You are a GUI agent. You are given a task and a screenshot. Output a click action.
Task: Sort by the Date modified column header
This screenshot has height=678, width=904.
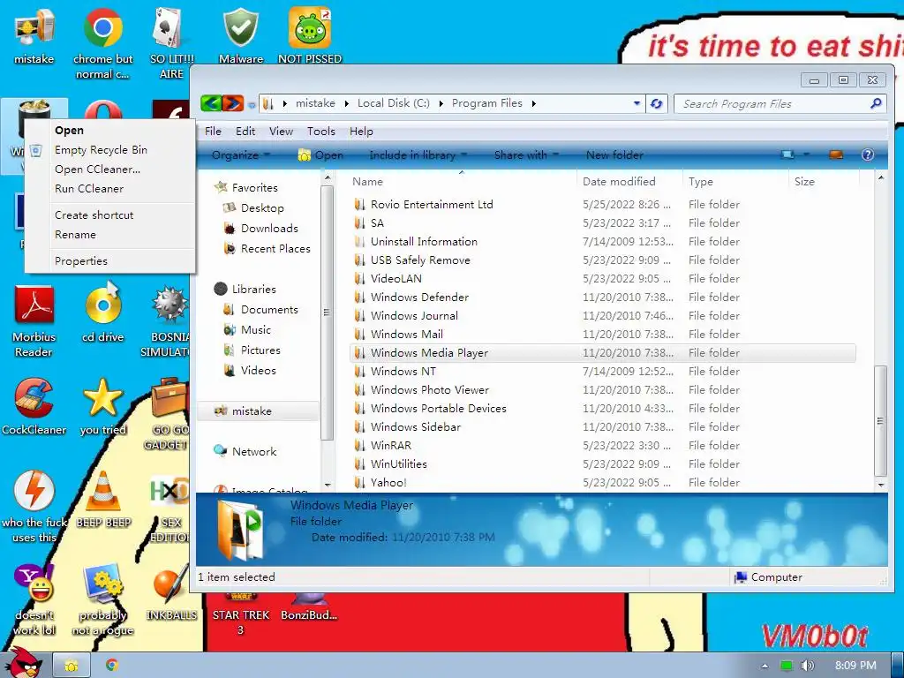629,182
